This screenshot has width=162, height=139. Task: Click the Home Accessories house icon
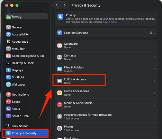(60, 93)
